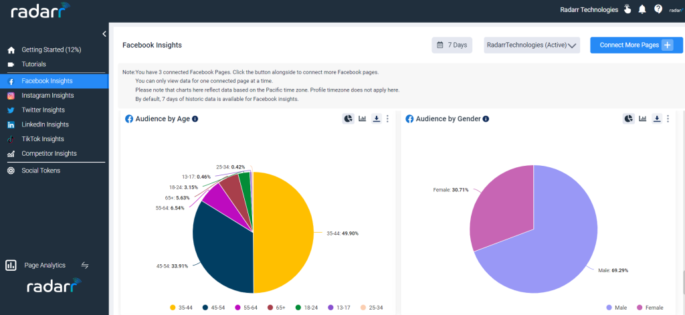Click the TikTok logo icon in sidebar
The image size is (685, 315).
(11, 139)
